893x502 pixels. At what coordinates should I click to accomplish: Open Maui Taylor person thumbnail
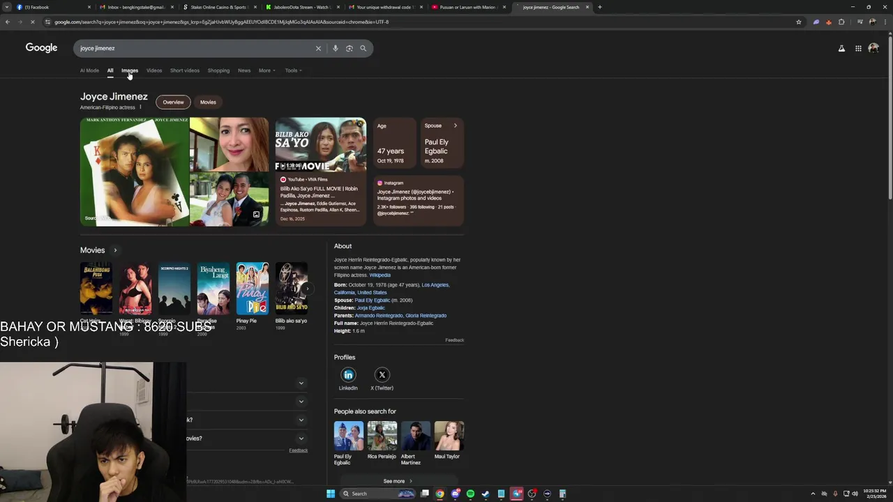(449, 436)
